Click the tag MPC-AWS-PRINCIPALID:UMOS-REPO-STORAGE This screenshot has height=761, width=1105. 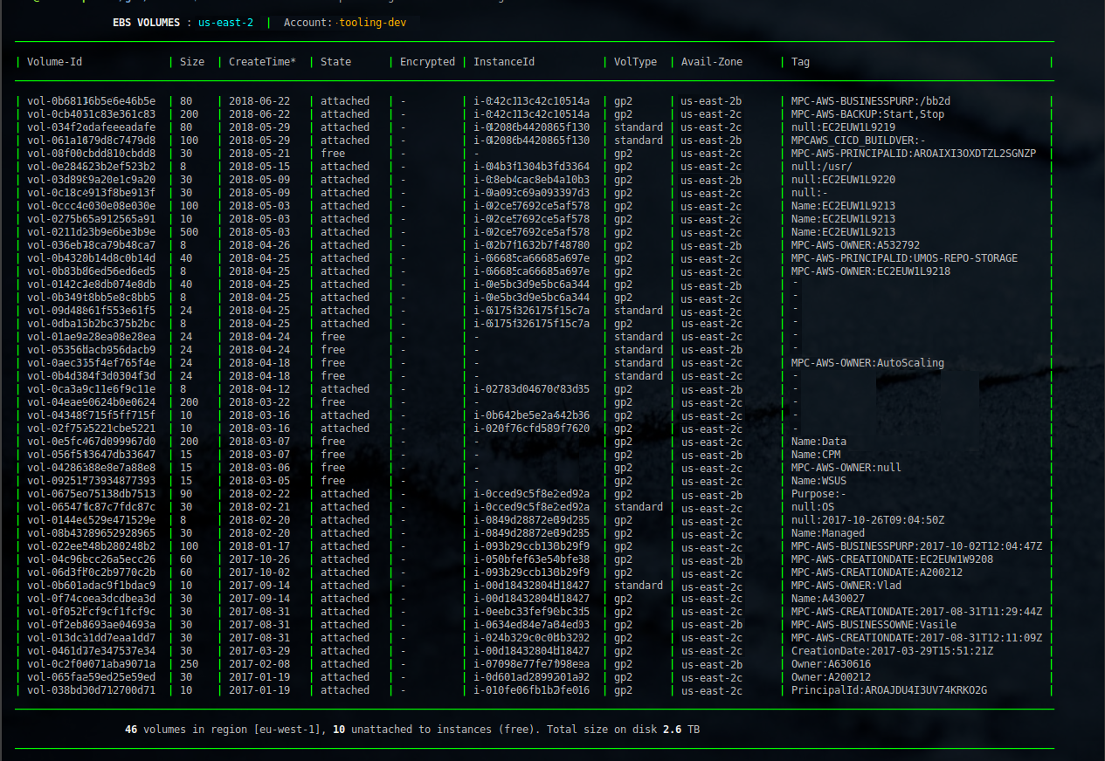coord(904,258)
